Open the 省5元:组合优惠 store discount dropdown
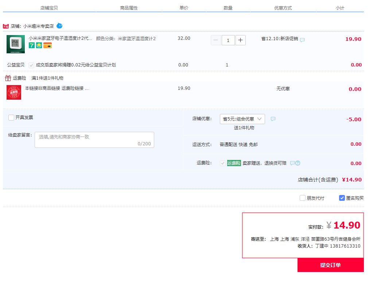The height and width of the screenshot is (287, 377). pyautogui.click(x=242, y=119)
